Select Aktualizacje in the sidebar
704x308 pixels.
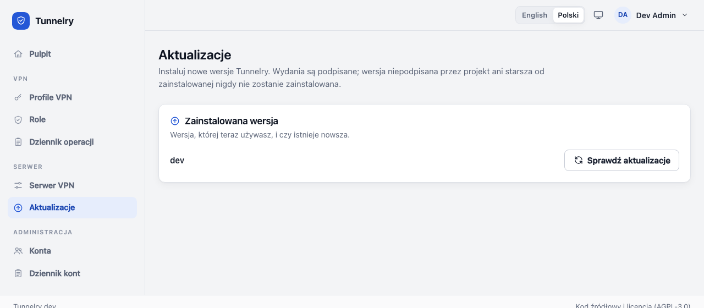coord(73,207)
